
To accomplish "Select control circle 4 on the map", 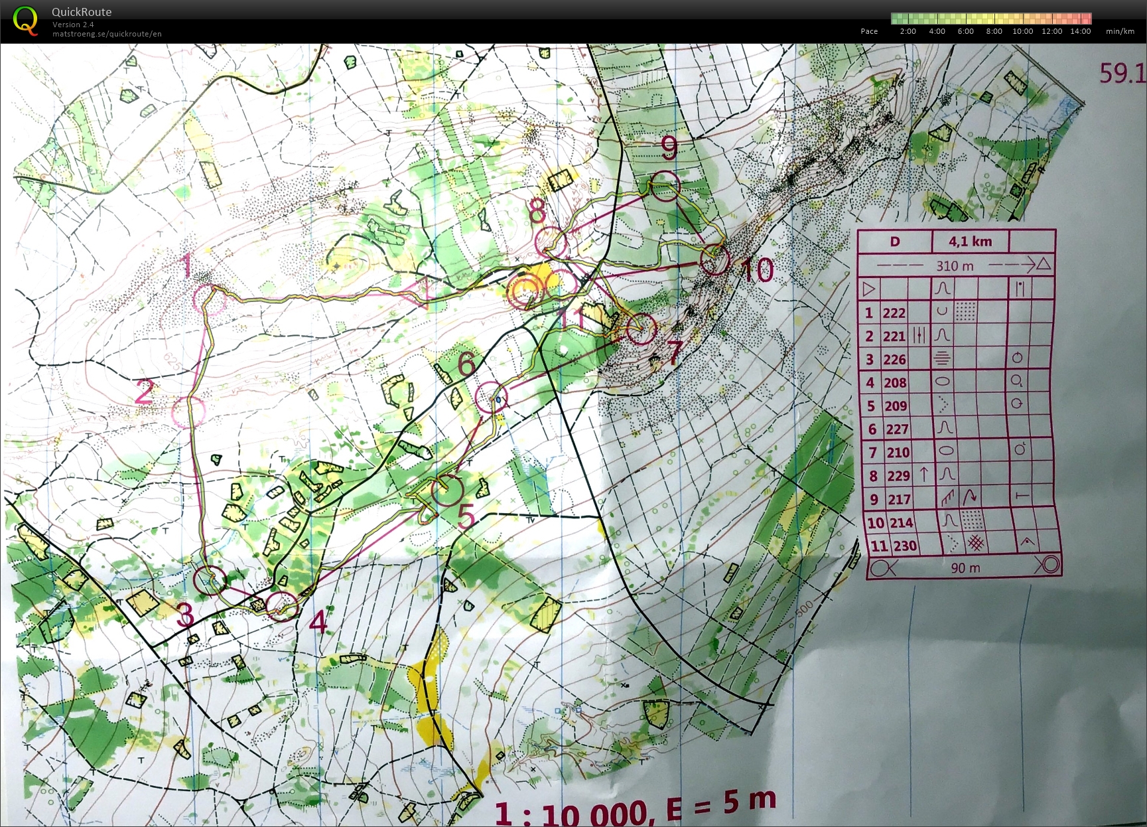I will 282,605.
